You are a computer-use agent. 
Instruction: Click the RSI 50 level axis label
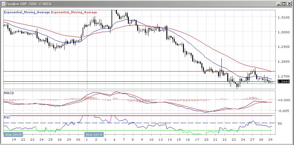click(280, 123)
